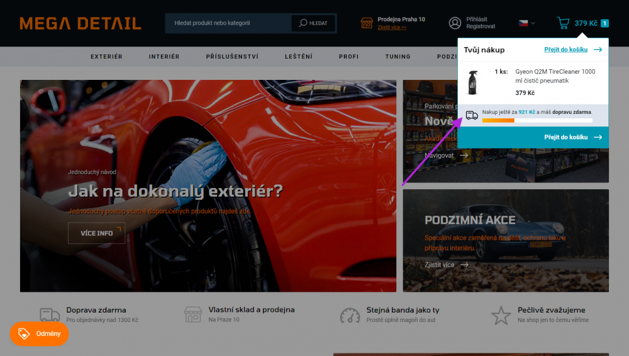Image resolution: width=629 pixels, height=356 pixels.
Task: Click the free shipping progress bar
Action: coord(537,120)
